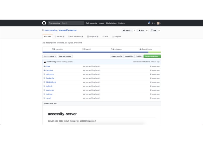Toggle the This repository search scope
Screen dimensions: 203x144
click(x=54, y=23)
